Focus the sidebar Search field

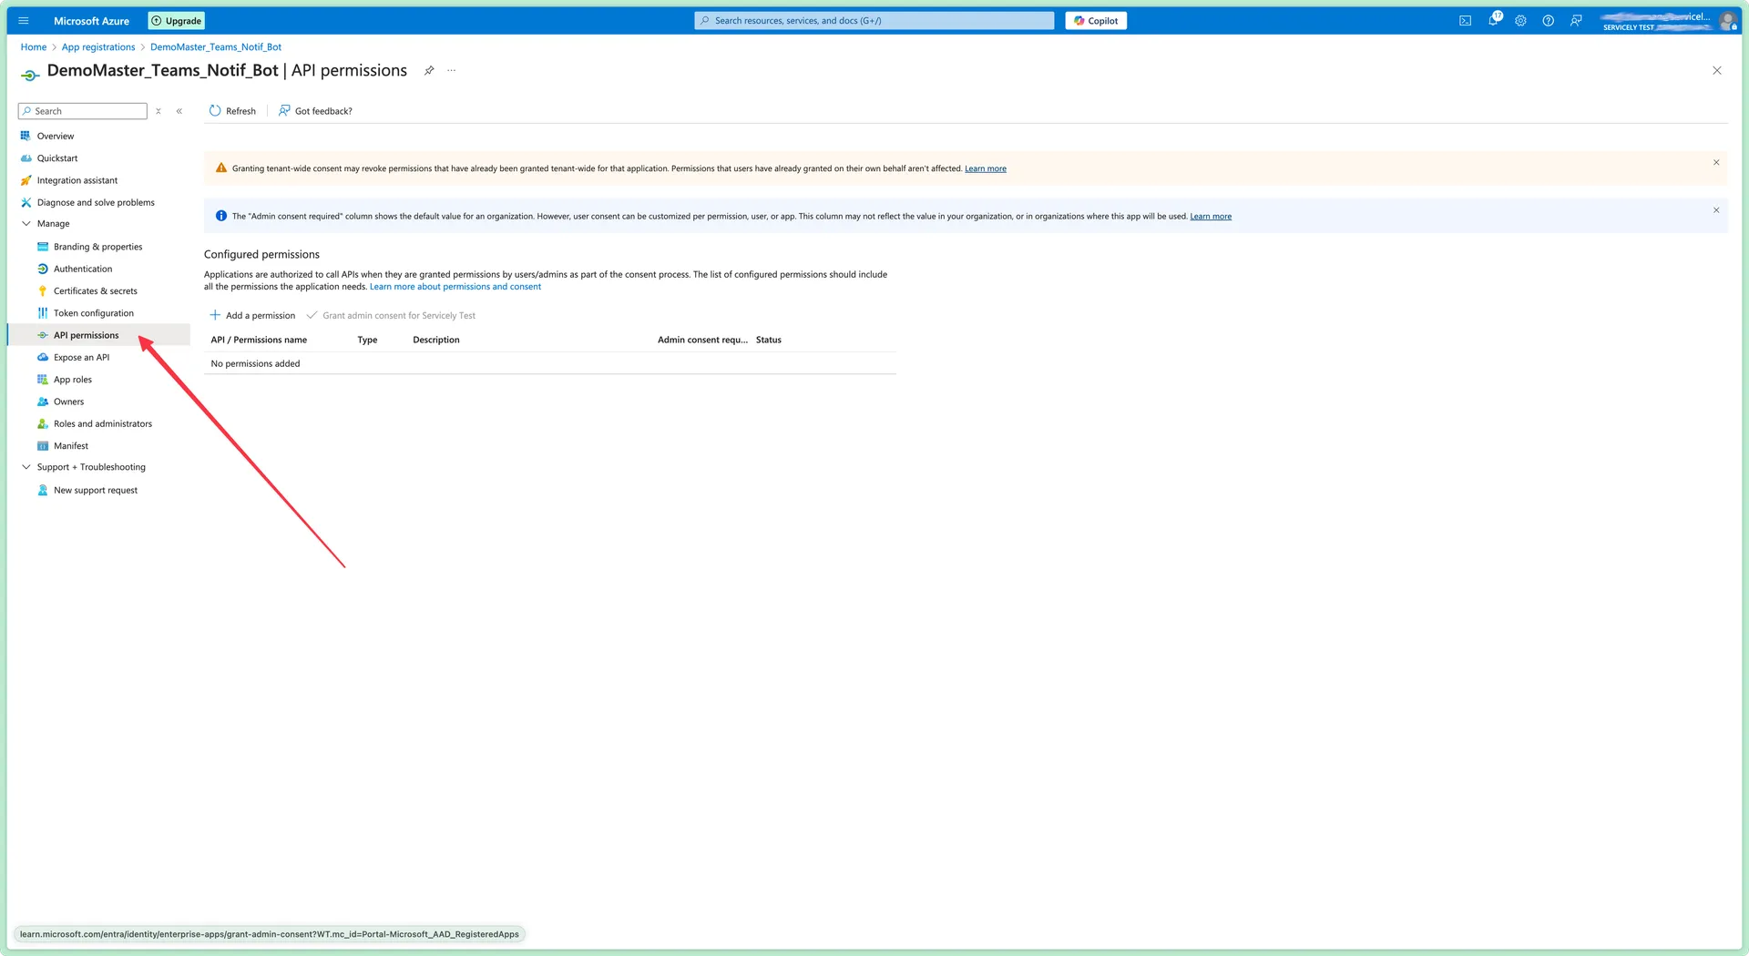click(x=83, y=111)
